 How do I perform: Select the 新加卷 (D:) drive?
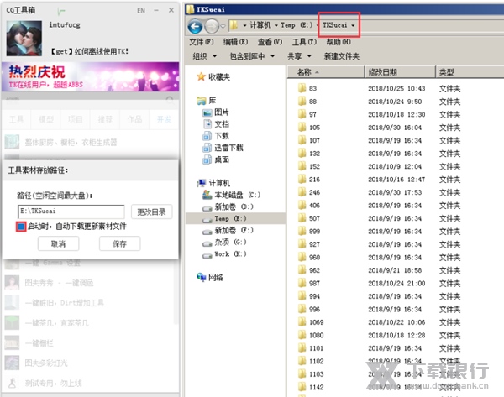(228, 206)
